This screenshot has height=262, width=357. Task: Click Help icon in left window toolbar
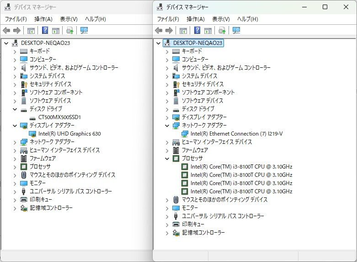tap(45, 30)
